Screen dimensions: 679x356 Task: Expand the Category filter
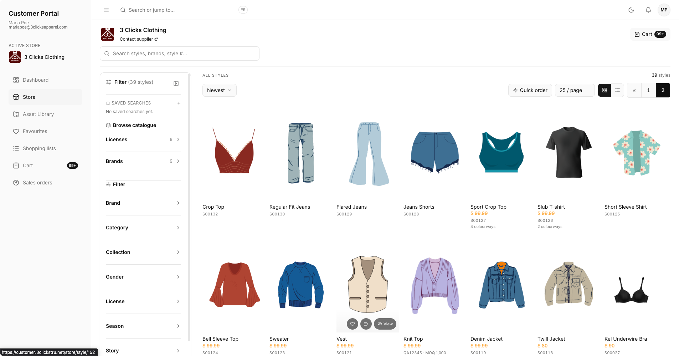pos(143,228)
